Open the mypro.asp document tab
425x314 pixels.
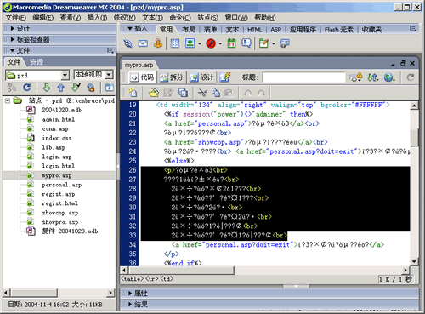(x=139, y=65)
